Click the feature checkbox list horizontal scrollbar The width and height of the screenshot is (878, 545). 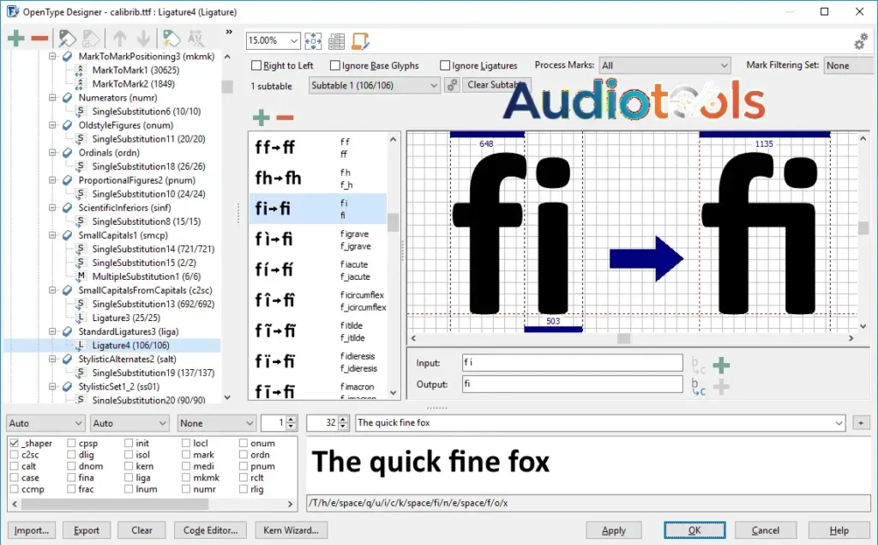point(115,504)
